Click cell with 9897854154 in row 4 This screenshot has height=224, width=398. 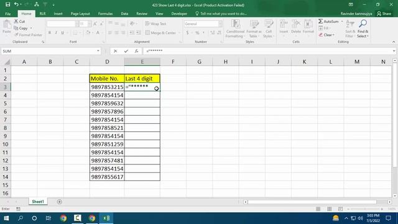(107, 95)
